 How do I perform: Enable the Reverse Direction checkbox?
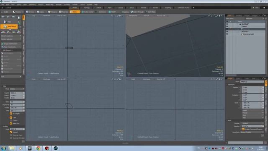click(11, 138)
